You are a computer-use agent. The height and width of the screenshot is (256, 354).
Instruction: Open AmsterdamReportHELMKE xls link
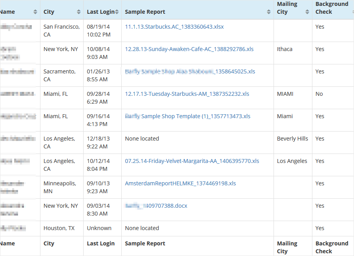tap(180, 183)
